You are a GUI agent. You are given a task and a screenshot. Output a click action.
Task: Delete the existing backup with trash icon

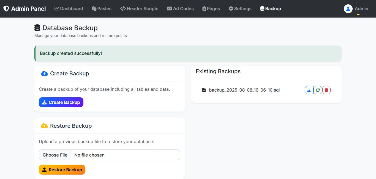pos(326,90)
